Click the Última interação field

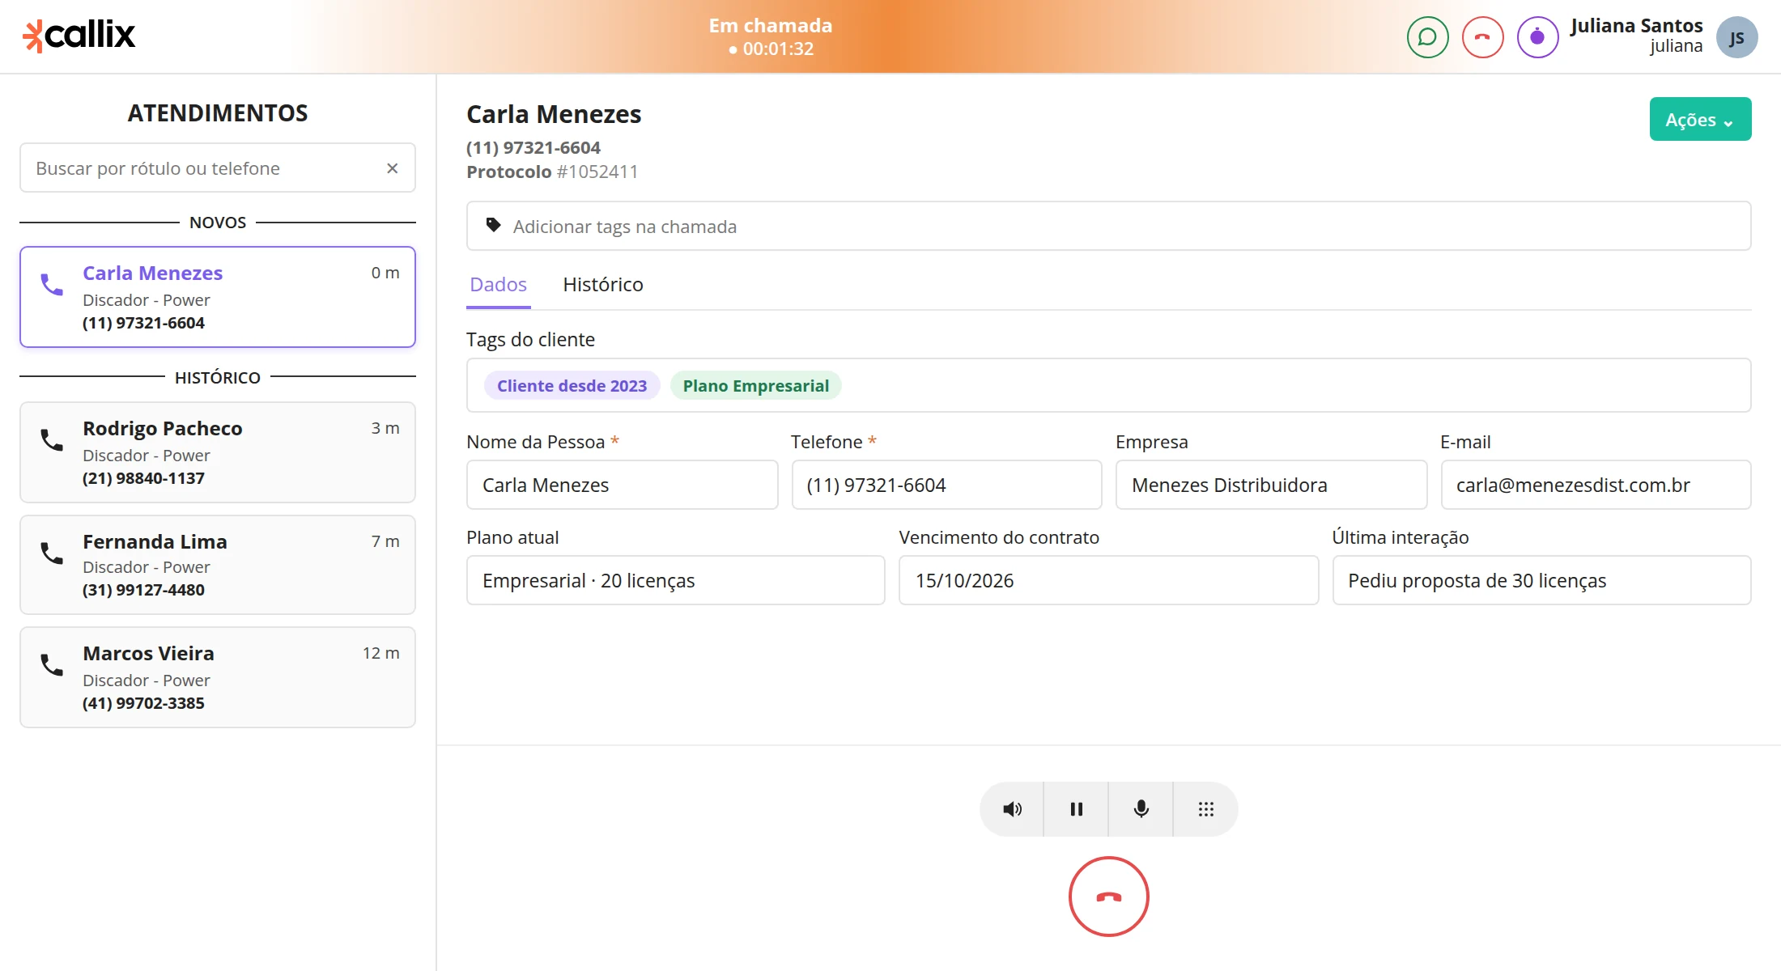click(x=1541, y=581)
